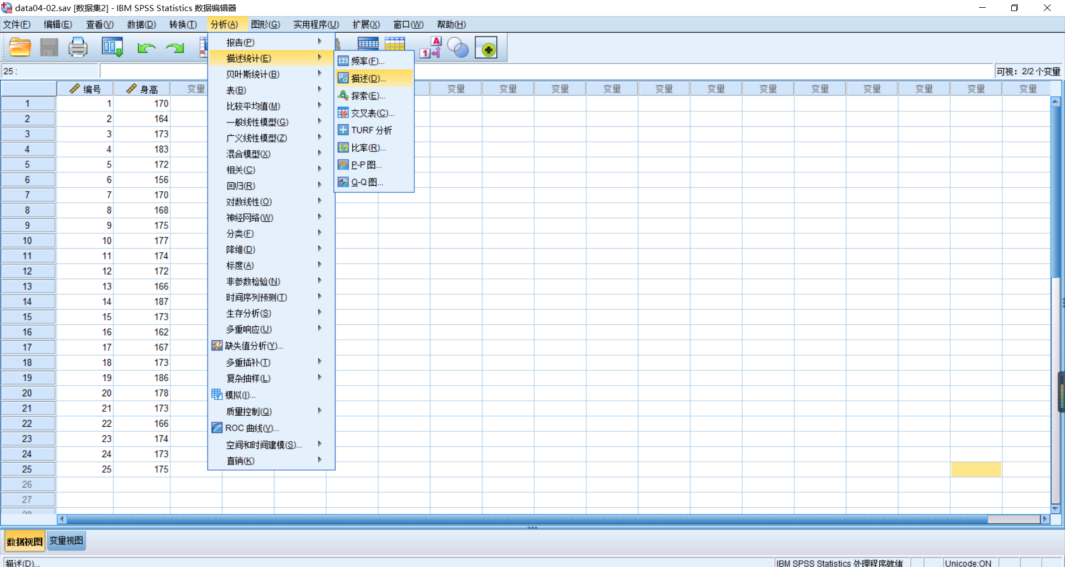
Task: Select row header 10
Action: [28, 241]
